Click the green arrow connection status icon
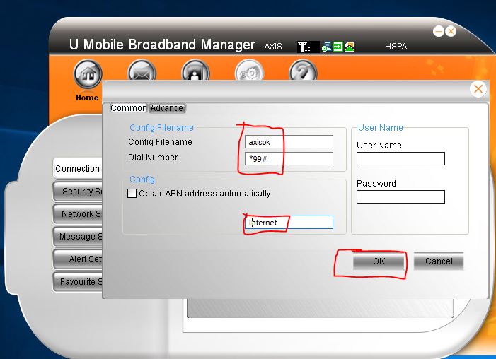Image resolution: width=496 pixels, height=359 pixels. 338,47
